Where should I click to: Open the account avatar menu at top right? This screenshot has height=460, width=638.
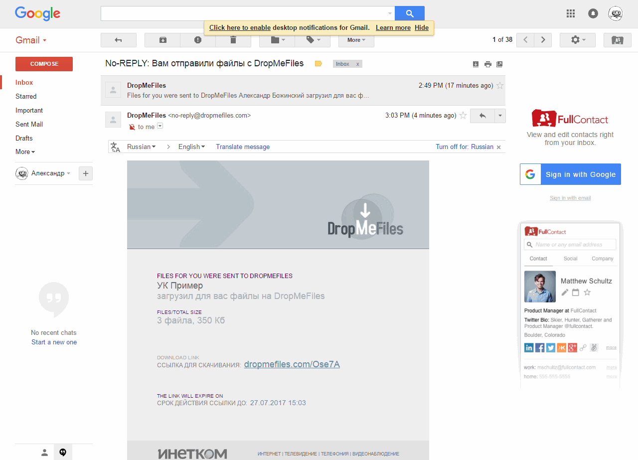coord(616,13)
